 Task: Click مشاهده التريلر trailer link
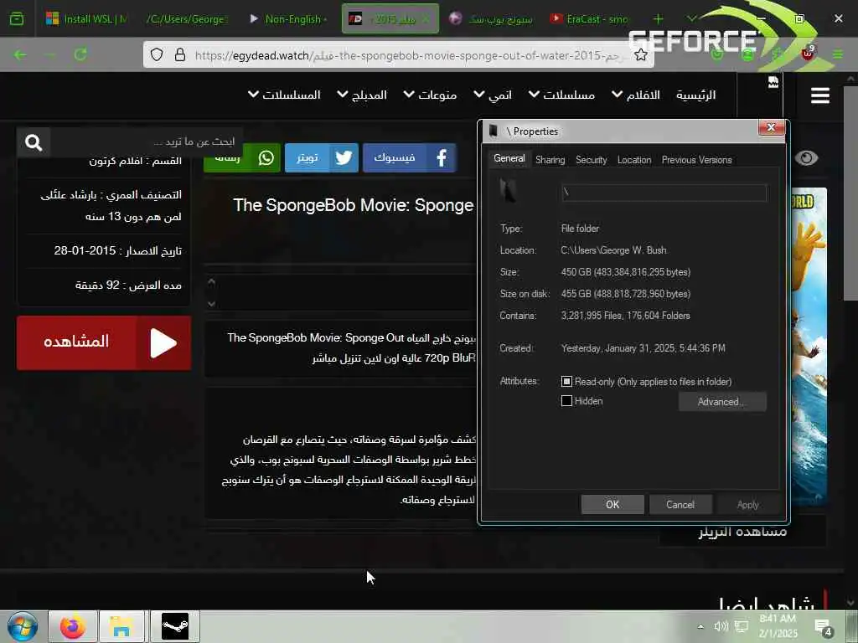click(x=742, y=531)
